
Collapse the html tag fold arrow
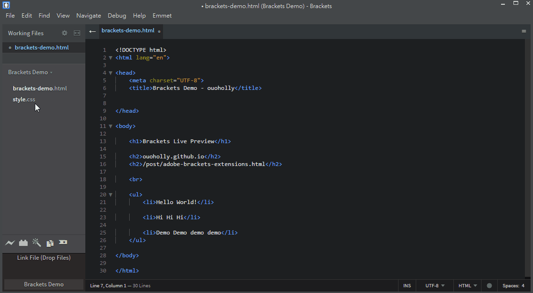(x=111, y=58)
